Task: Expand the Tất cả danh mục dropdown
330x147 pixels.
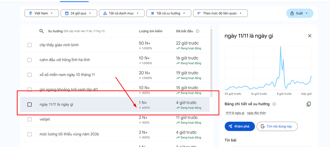Action: coord(121,13)
